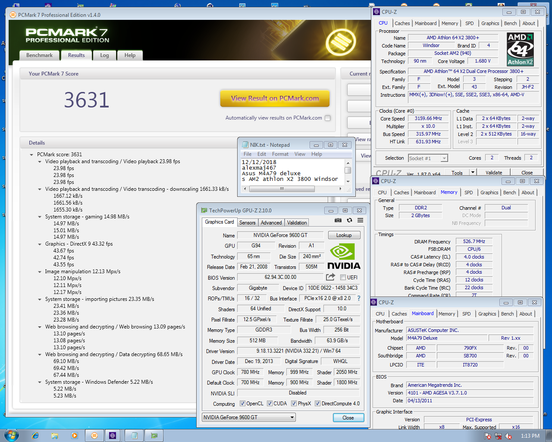
Task: Collapse the System storage - gaming node
Action: click(x=40, y=217)
